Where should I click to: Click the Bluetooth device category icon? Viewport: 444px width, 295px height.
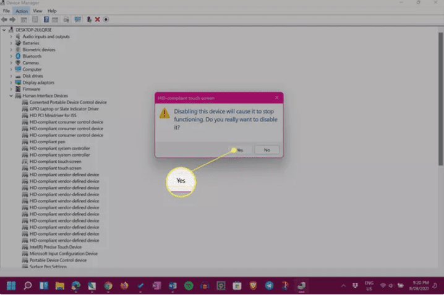(19, 56)
